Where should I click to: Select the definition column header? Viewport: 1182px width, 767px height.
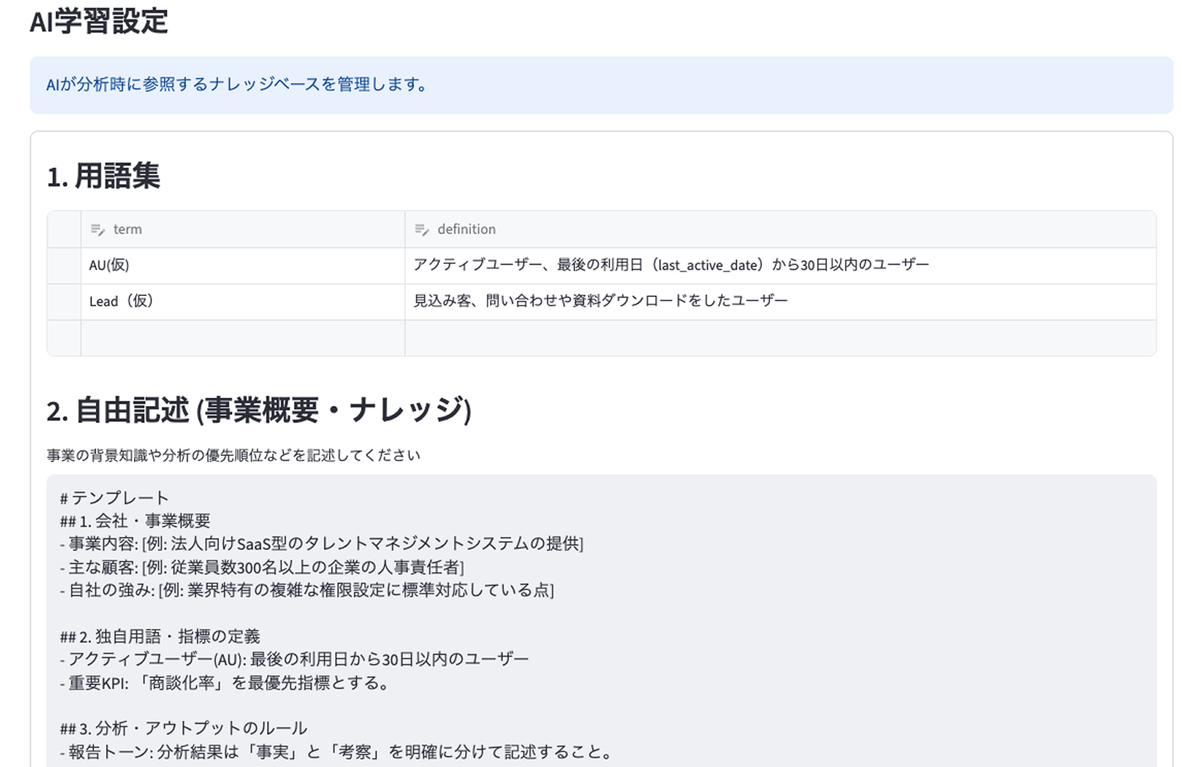coord(781,230)
